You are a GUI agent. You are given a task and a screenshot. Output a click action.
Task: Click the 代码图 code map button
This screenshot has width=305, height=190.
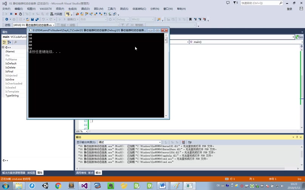[56, 14]
